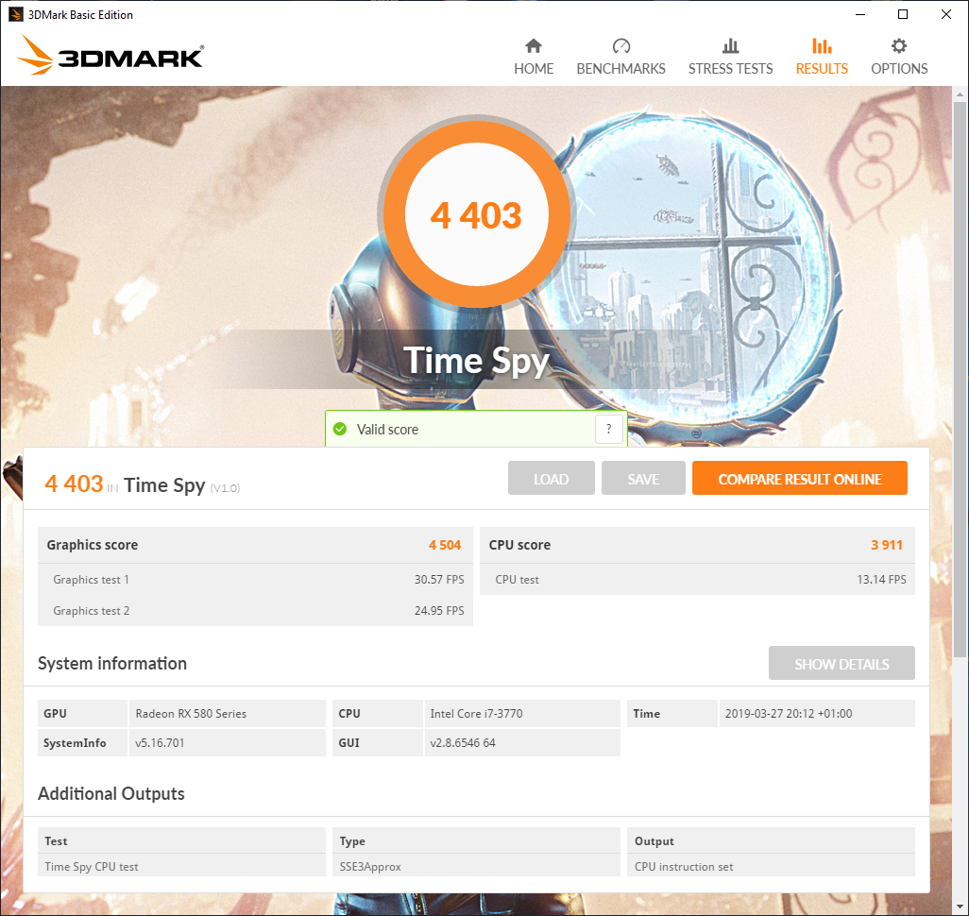Click the question mark help button

click(609, 429)
